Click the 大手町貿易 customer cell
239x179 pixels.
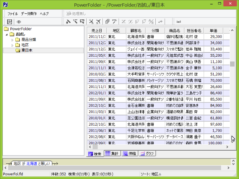pos(136,74)
